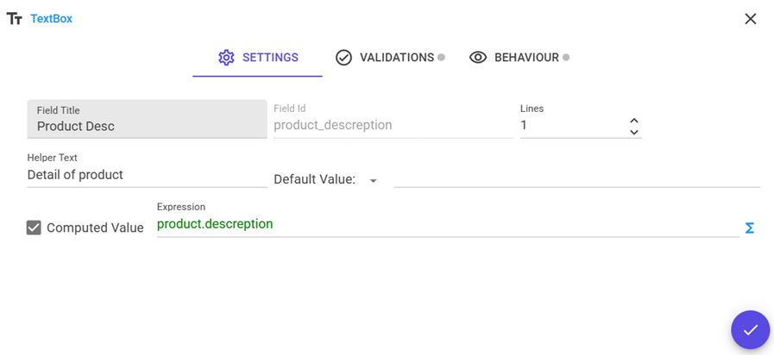Click the TextBox title label

(51, 19)
